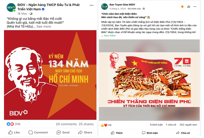The image size is (204, 138).
Task: Open Ban Tuyen Giao BIDV page name
Action: (122, 5)
